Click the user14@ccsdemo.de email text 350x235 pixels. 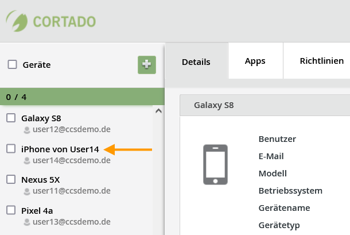(72, 160)
